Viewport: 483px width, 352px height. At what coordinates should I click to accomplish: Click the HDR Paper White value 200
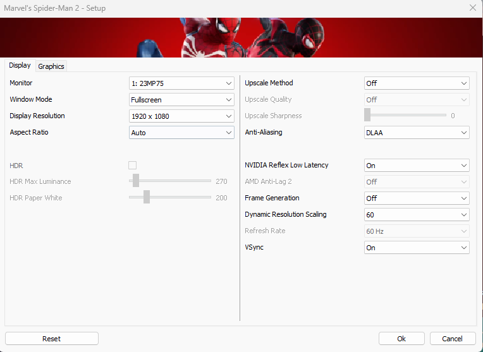pyautogui.click(x=221, y=198)
